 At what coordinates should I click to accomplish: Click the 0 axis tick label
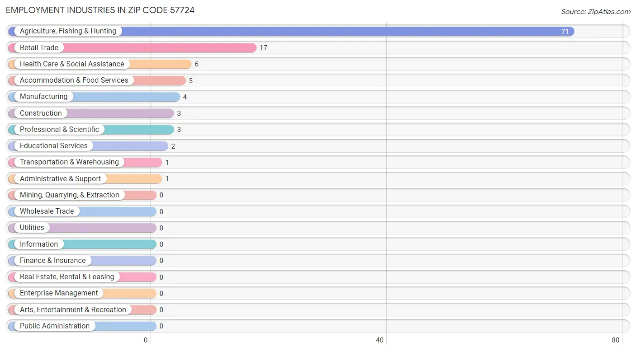click(146, 340)
